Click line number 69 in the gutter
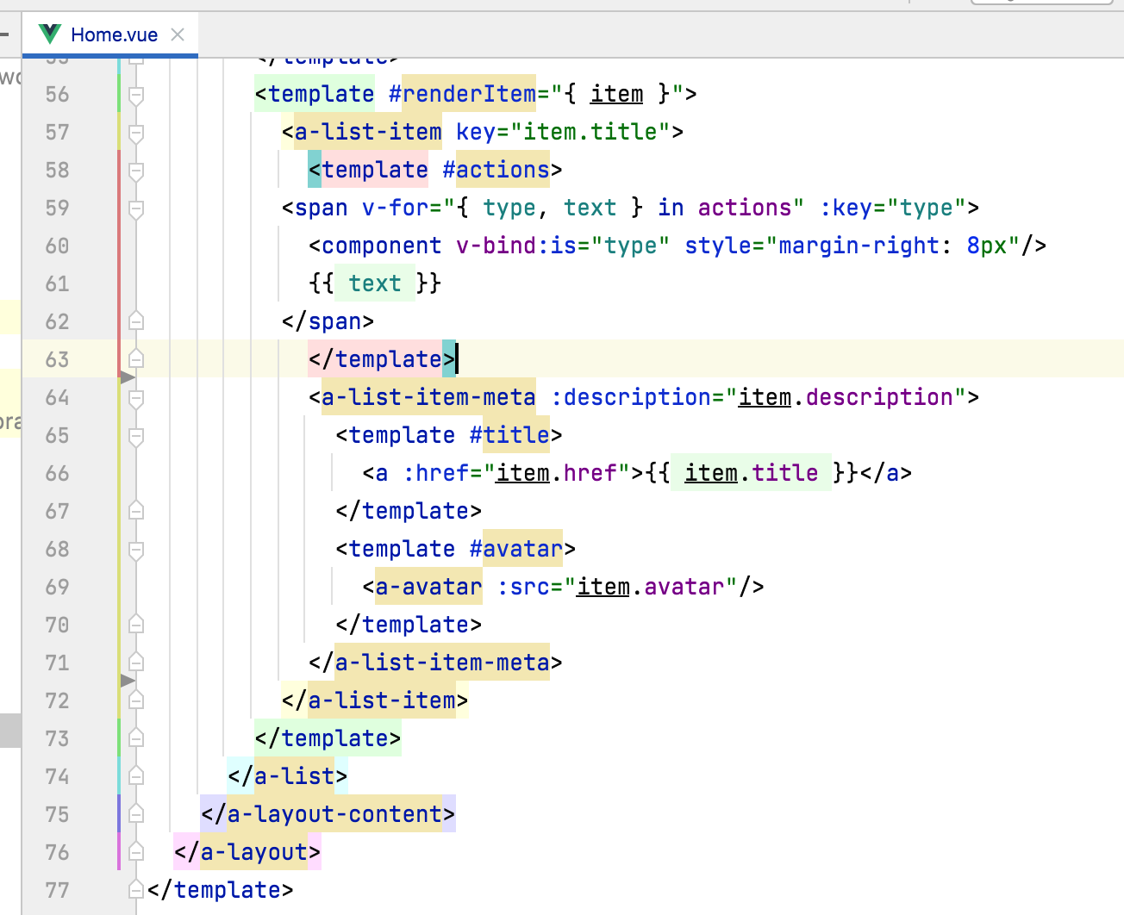The width and height of the screenshot is (1124, 915). coord(57,588)
